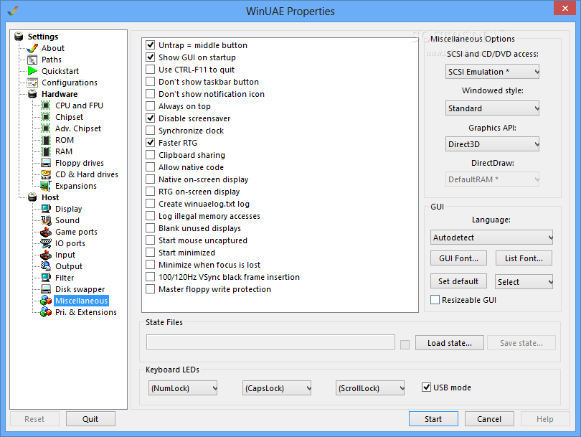This screenshot has width=581, height=437.
Task: Check Create winuaelog.txt log
Action: 150,204
